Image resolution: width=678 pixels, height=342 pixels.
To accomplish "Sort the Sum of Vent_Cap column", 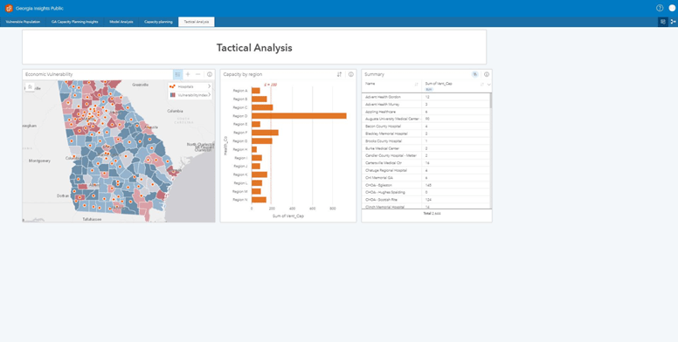I will pyautogui.click(x=482, y=85).
